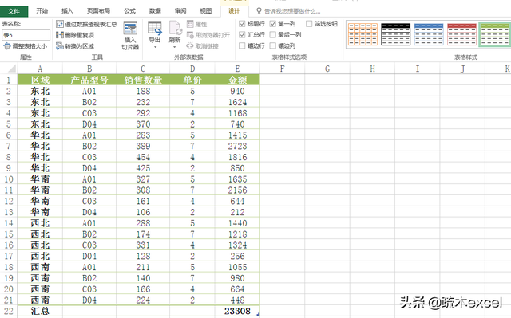
Task: Toggle the First Column (第一列) checkbox
Action: click(x=273, y=24)
